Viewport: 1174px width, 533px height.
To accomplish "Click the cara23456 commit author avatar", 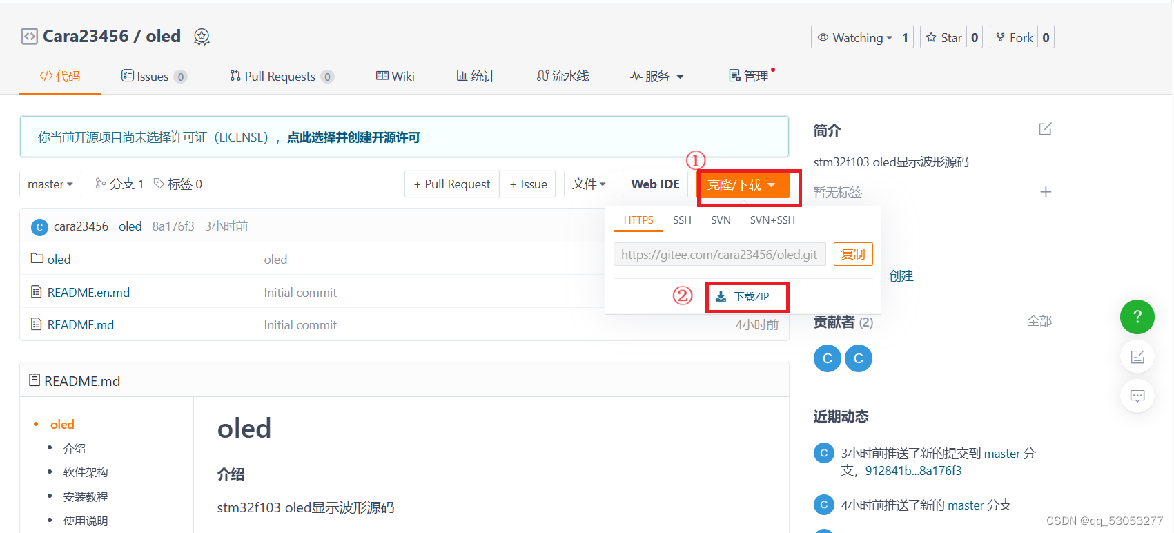I will (40, 226).
